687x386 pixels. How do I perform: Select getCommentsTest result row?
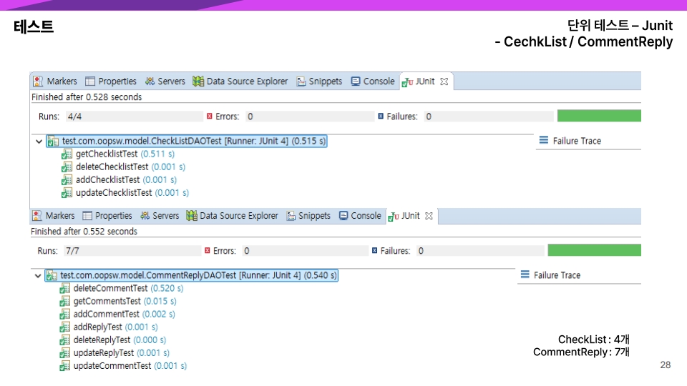118,301
